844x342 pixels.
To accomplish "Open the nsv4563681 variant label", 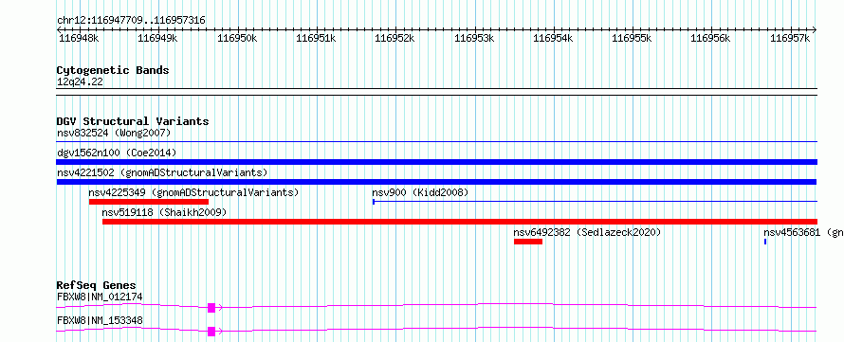I will (x=803, y=232).
